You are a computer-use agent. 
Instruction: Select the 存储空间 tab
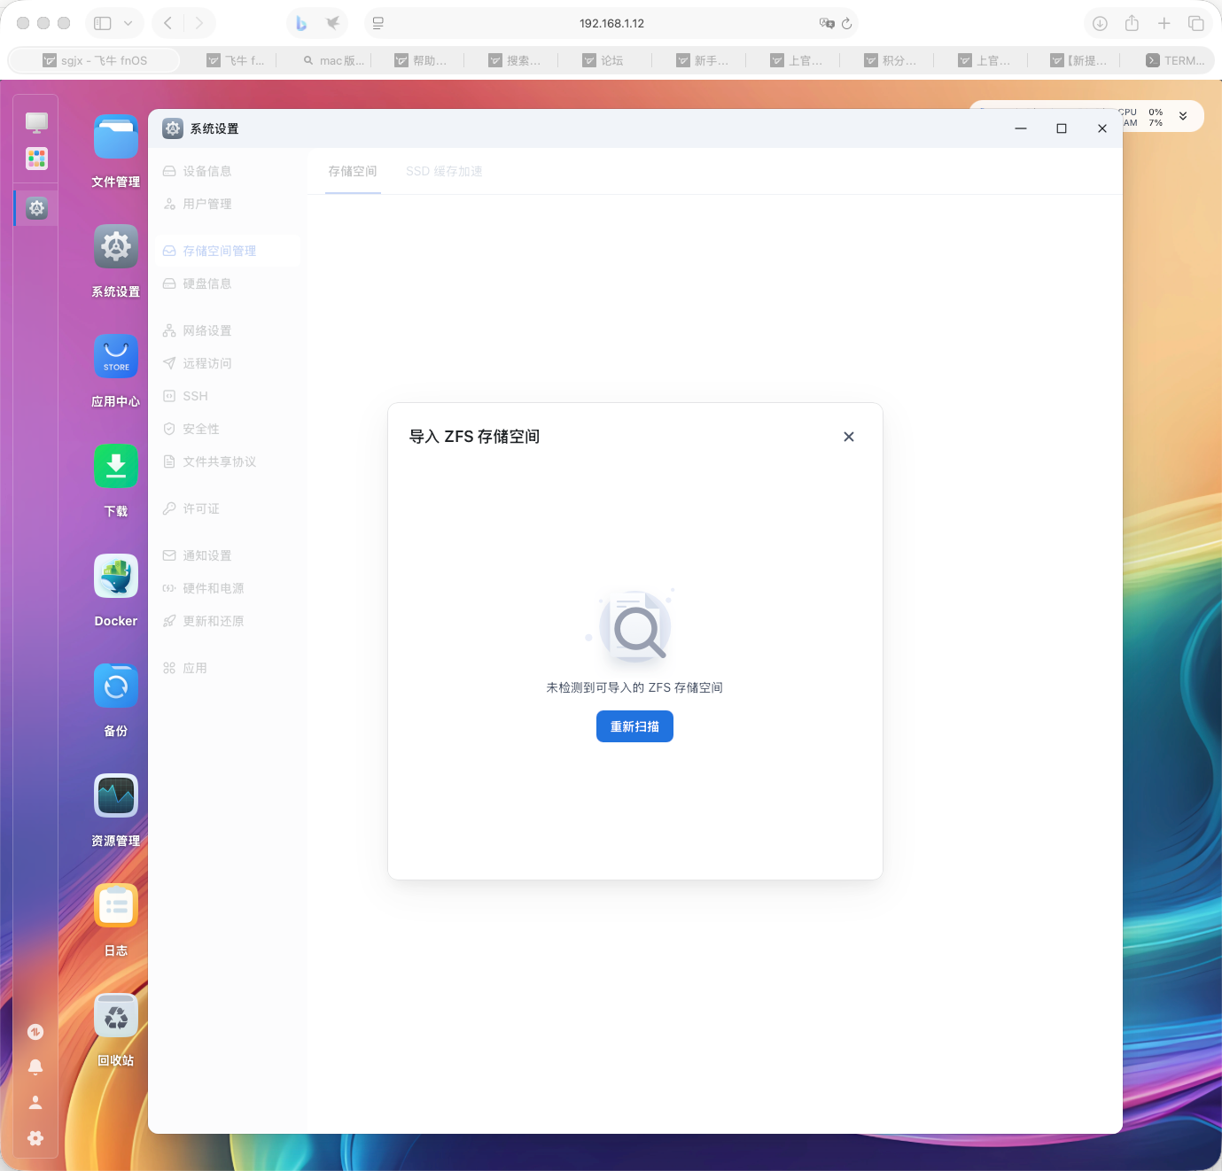pyautogui.click(x=353, y=171)
